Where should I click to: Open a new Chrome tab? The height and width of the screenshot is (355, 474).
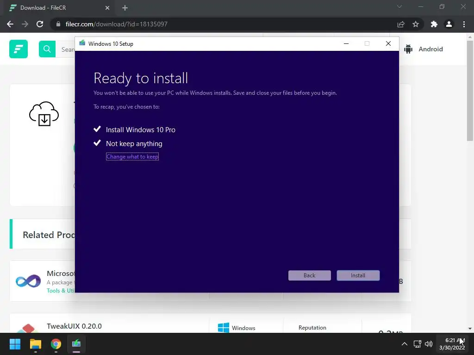[x=125, y=8]
